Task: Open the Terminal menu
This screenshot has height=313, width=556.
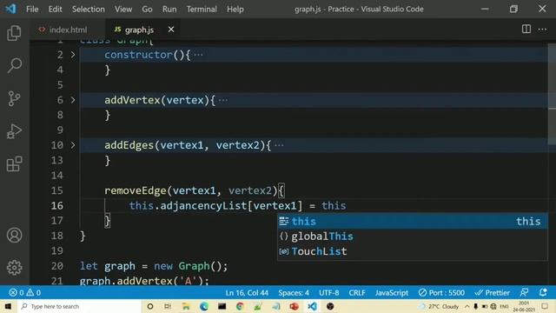Action: click(x=202, y=9)
